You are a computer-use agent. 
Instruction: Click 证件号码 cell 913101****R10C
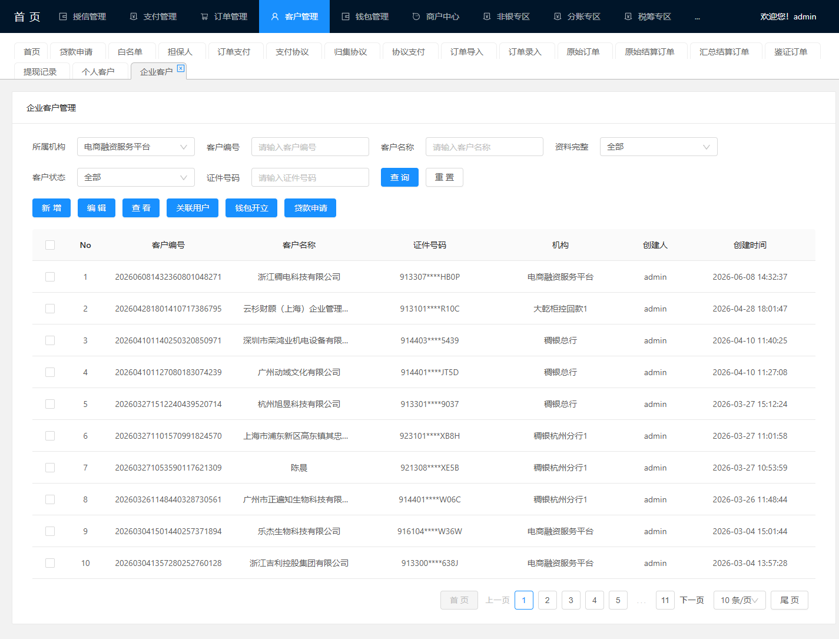click(430, 309)
